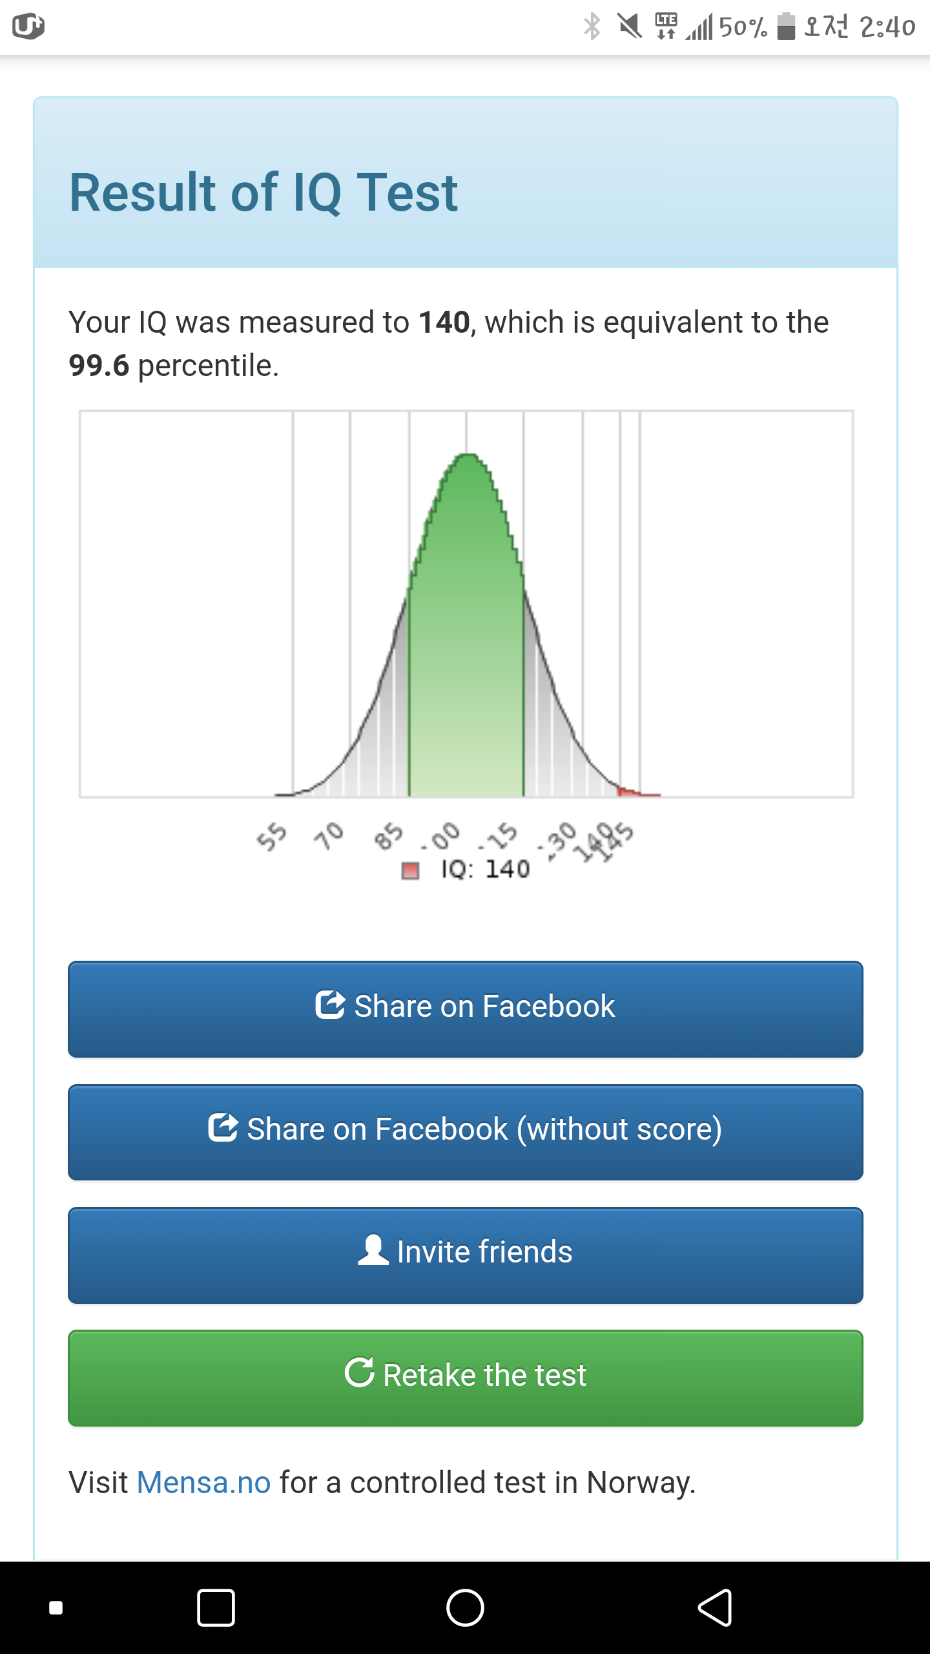Tap the person icon on Invite friends
Viewport: 930px width, 1654px height.
pyautogui.click(x=373, y=1250)
